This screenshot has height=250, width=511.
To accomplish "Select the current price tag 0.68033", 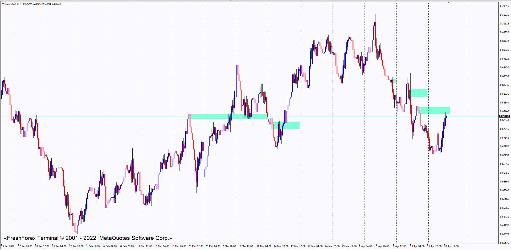I will point(504,116).
